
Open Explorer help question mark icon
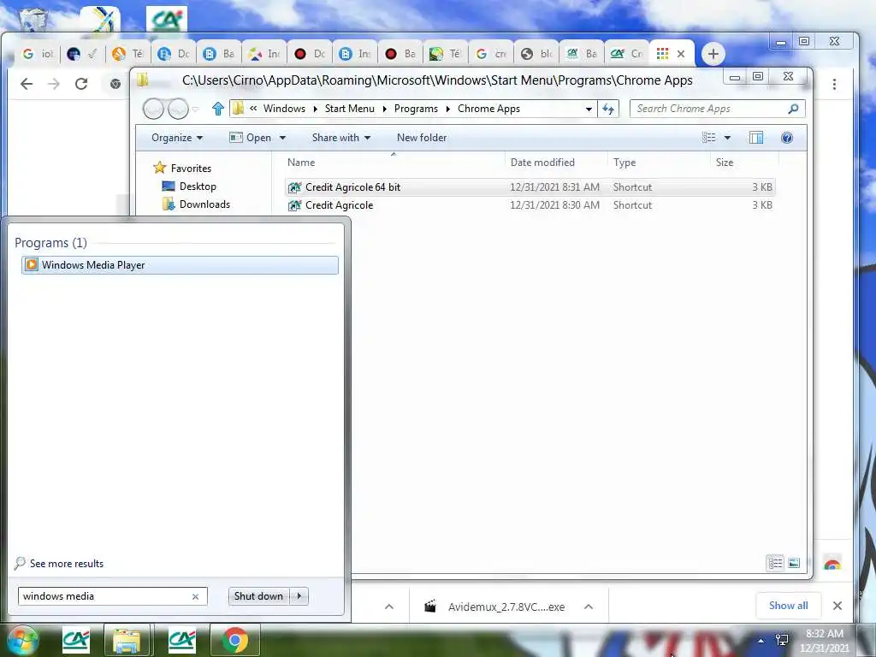click(x=787, y=138)
